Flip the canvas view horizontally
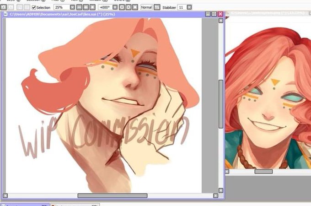 pyautogui.click(x=157, y=7)
